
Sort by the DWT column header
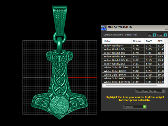[x=150, y=41]
